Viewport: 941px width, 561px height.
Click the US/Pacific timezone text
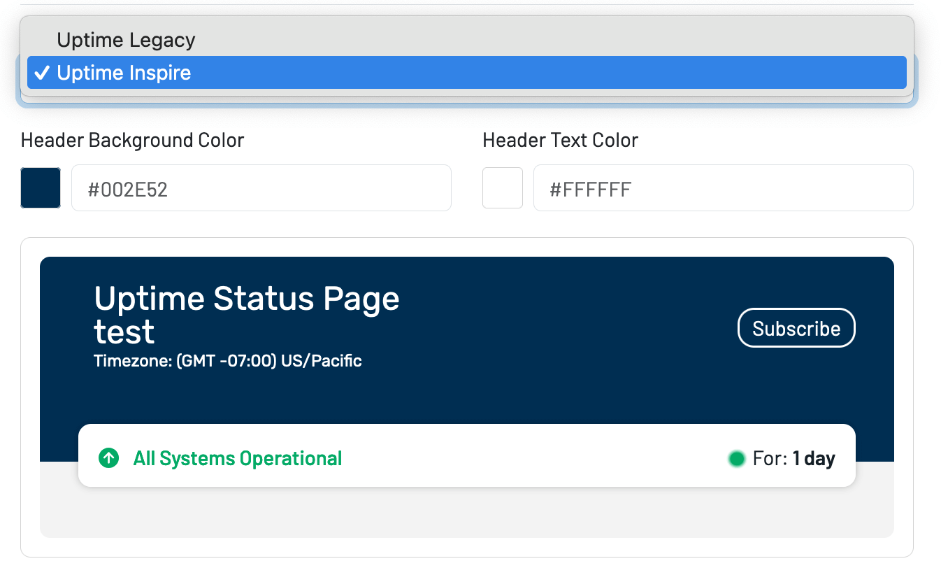(x=227, y=360)
